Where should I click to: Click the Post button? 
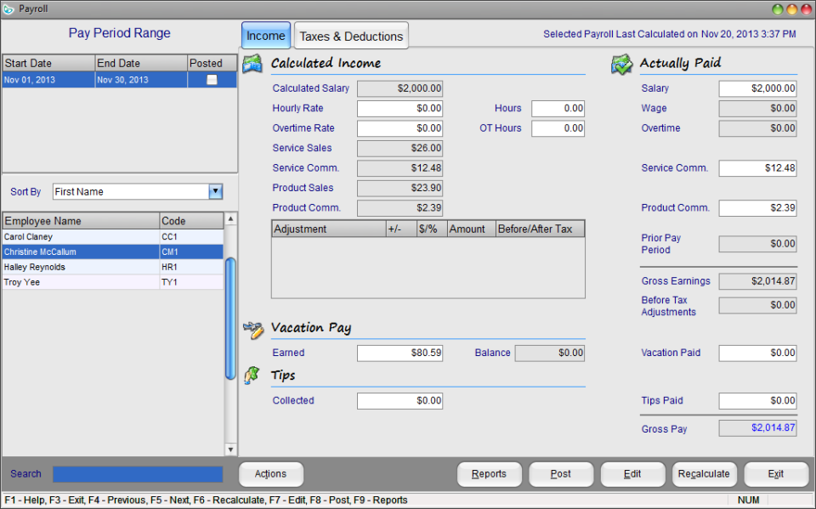(561, 474)
